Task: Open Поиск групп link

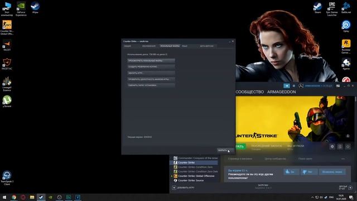Action: (305, 159)
